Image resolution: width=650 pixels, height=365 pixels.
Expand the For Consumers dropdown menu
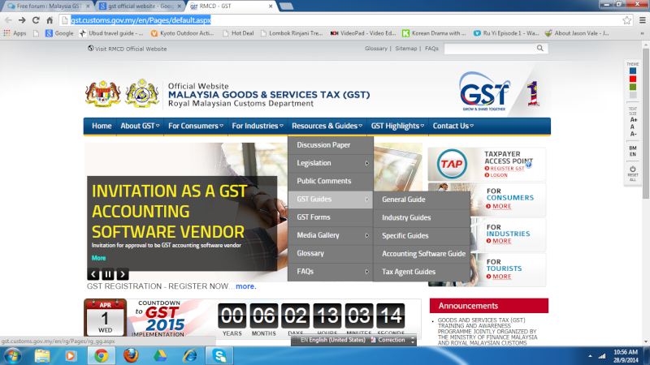coord(195,126)
